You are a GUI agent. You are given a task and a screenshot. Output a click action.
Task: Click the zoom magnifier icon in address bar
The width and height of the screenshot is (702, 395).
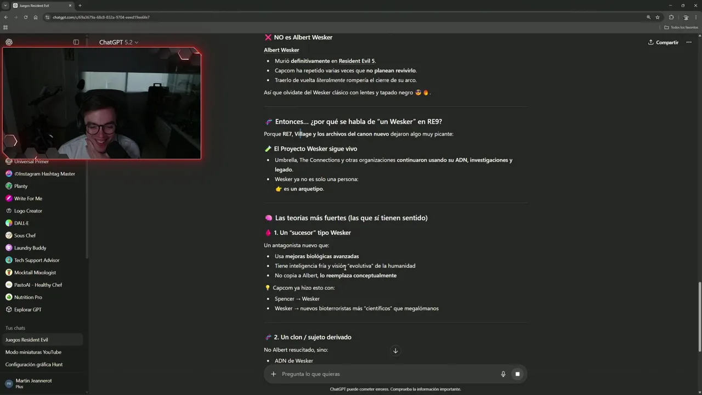648,17
